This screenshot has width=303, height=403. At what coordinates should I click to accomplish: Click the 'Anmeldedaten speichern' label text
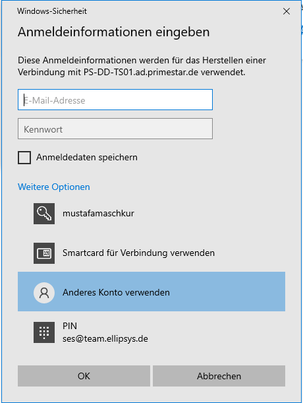pos(87,157)
